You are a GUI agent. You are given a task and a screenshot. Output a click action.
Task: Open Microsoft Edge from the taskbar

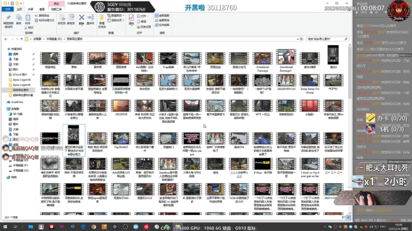click(83, 227)
